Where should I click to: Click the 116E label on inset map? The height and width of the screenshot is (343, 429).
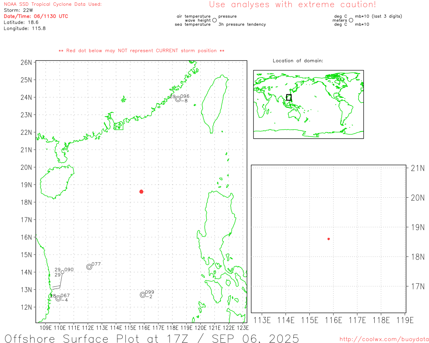tap(333, 320)
